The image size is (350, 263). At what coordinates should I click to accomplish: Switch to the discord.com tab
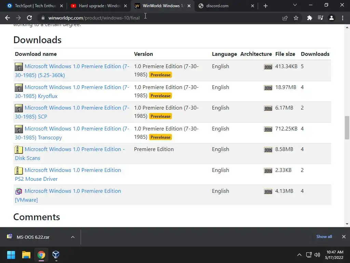[x=226, y=6]
